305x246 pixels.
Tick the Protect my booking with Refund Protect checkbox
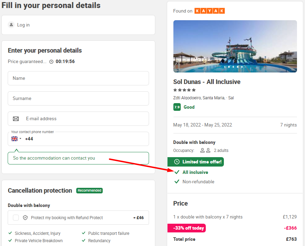[16, 217]
